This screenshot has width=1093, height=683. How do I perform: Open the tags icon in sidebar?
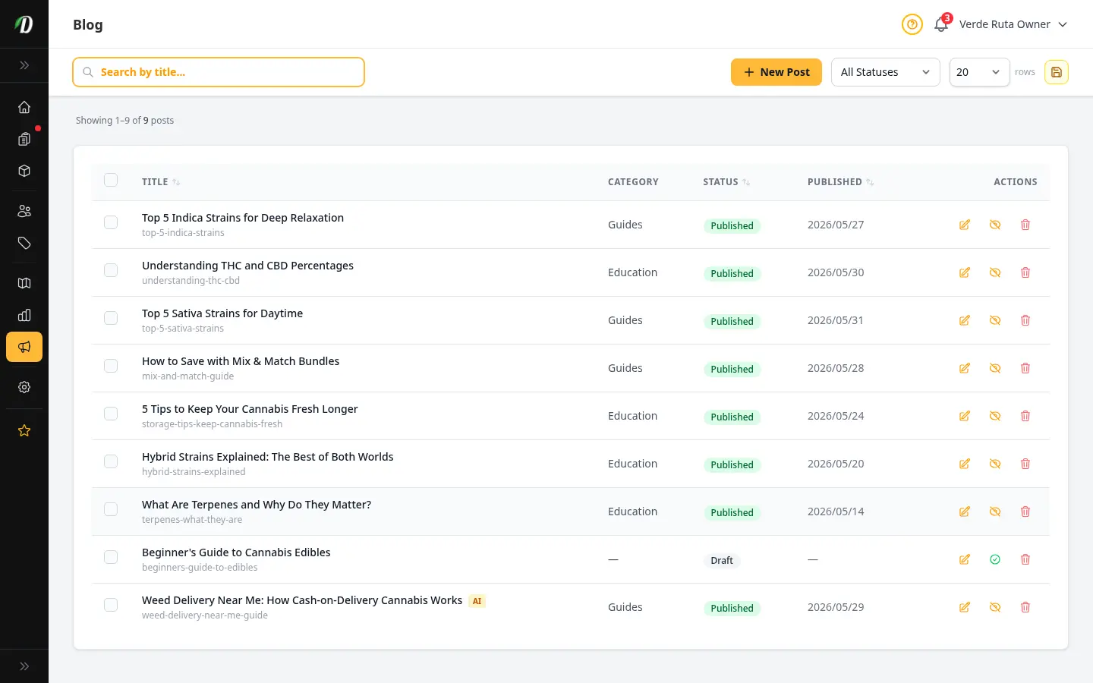pyautogui.click(x=24, y=243)
